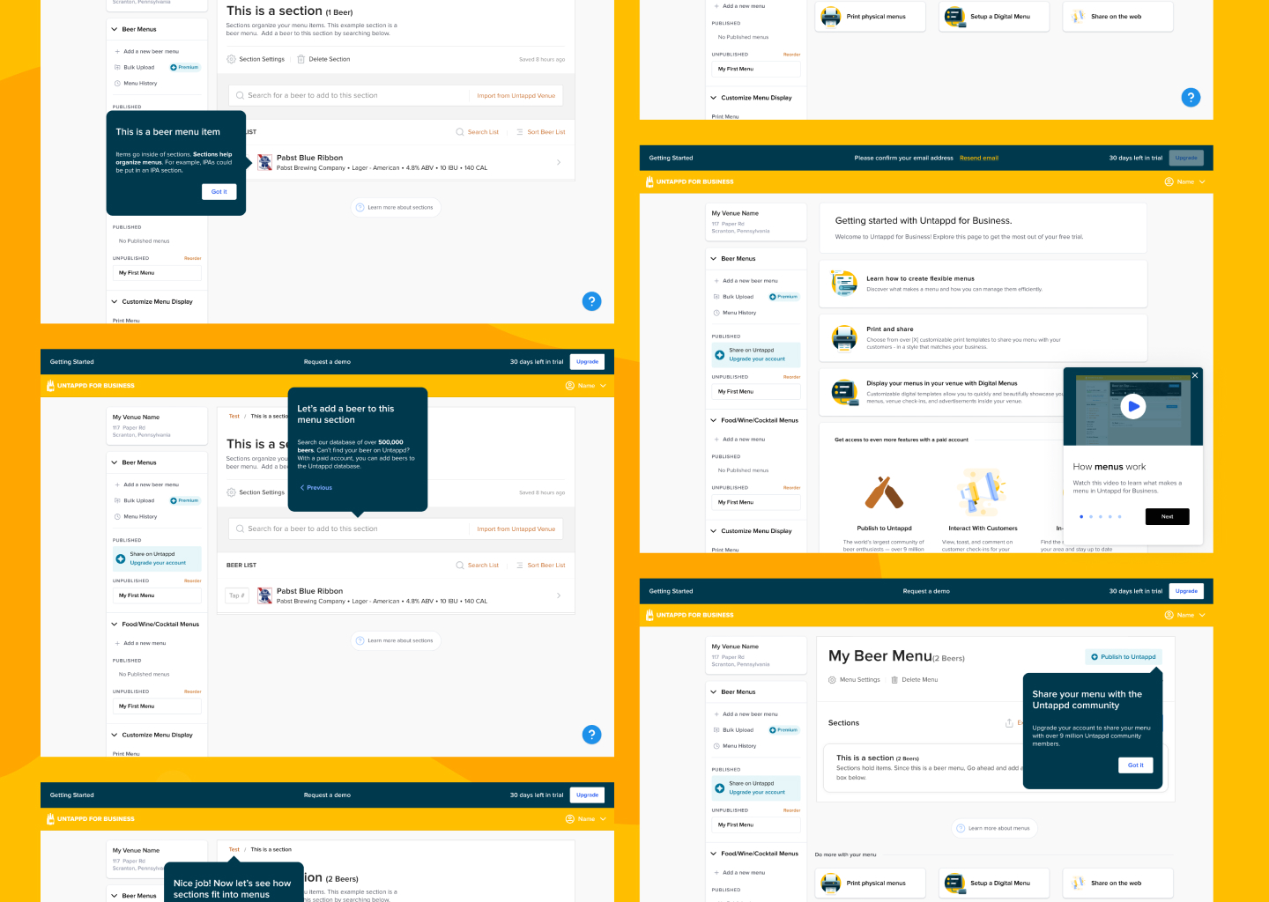The width and height of the screenshot is (1269, 902).
Task: Click Share on Untappd plus icon in Getting started screen sidebar
Action: point(720,355)
